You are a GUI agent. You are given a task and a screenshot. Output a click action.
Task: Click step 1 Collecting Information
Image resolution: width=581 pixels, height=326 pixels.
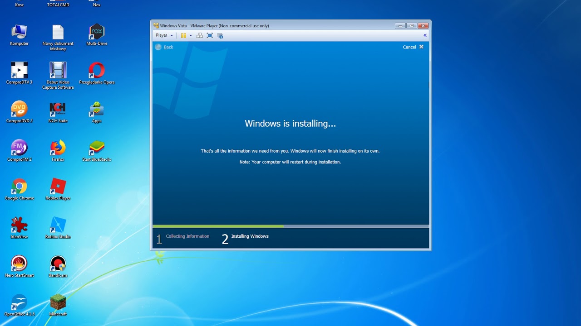tap(183, 239)
